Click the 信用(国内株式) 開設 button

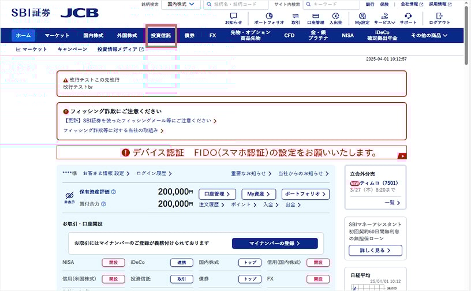[318, 263]
